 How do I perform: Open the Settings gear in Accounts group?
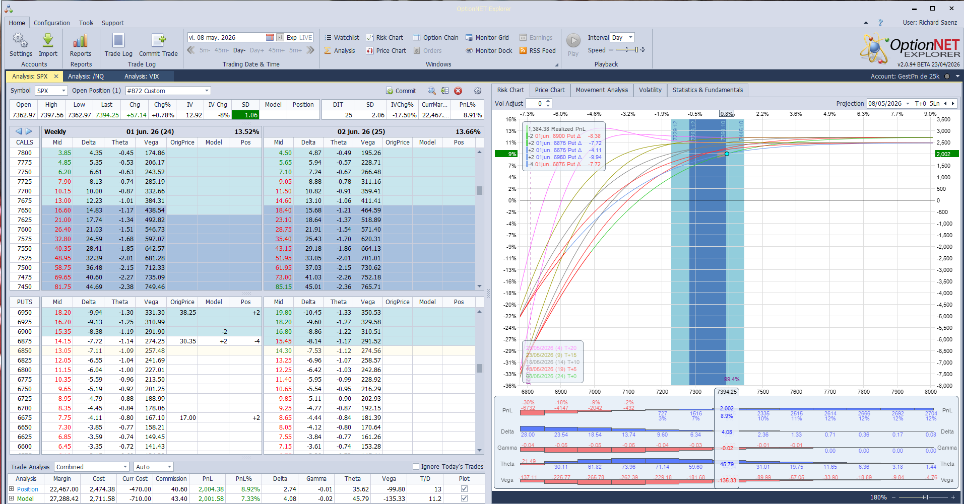point(21,45)
